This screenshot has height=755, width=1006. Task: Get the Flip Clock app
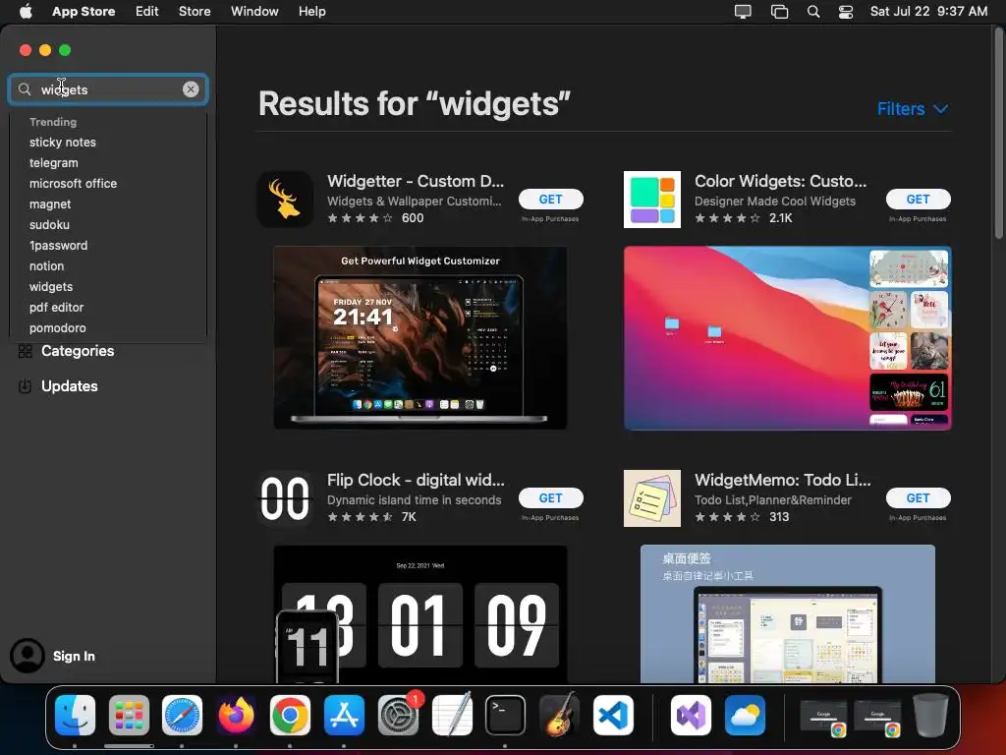(x=550, y=498)
